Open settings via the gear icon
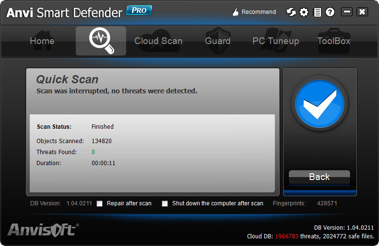The image size is (379, 246). [304, 12]
